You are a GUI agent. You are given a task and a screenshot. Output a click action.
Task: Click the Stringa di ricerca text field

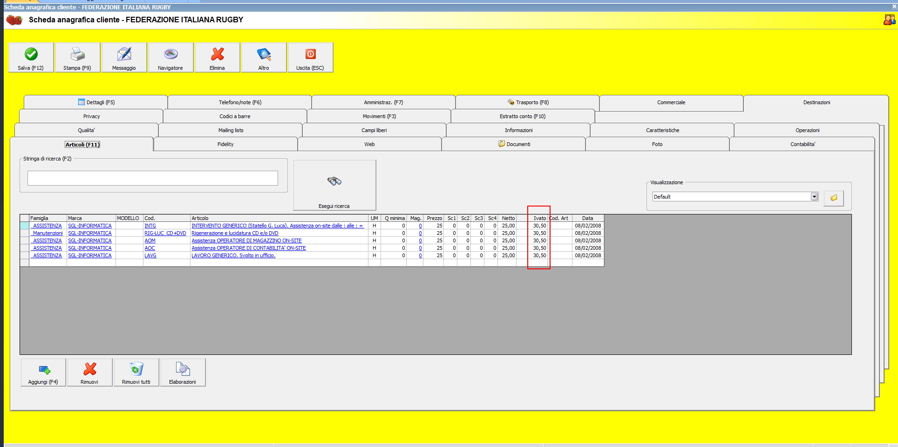tap(153, 178)
